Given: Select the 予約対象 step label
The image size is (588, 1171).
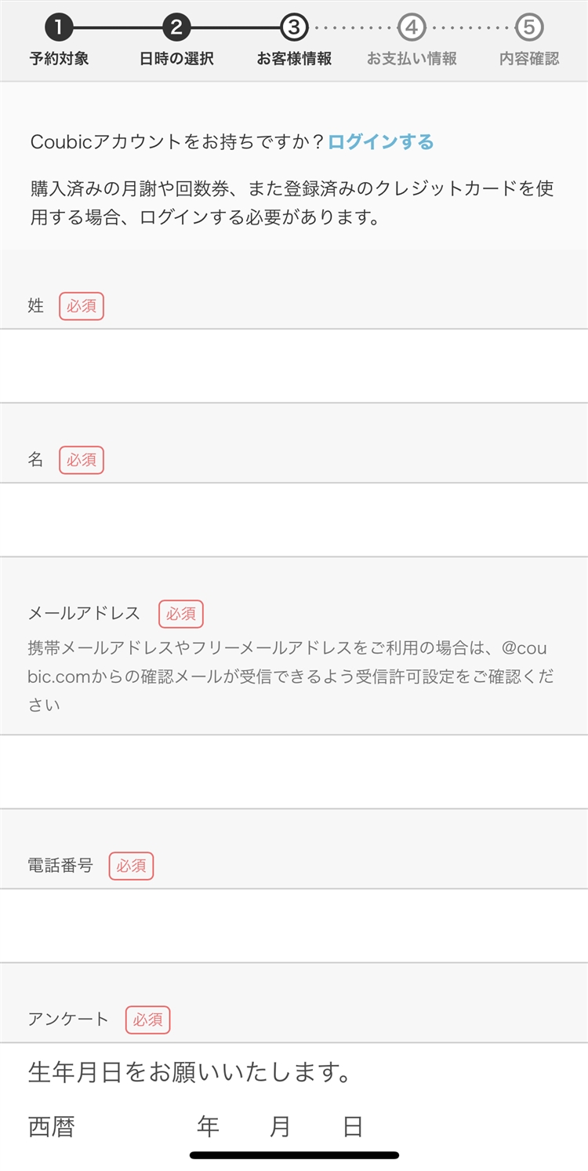Looking at the screenshot, I should [59, 59].
